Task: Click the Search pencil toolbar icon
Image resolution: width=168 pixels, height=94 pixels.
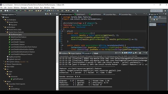Action: click(41, 11)
